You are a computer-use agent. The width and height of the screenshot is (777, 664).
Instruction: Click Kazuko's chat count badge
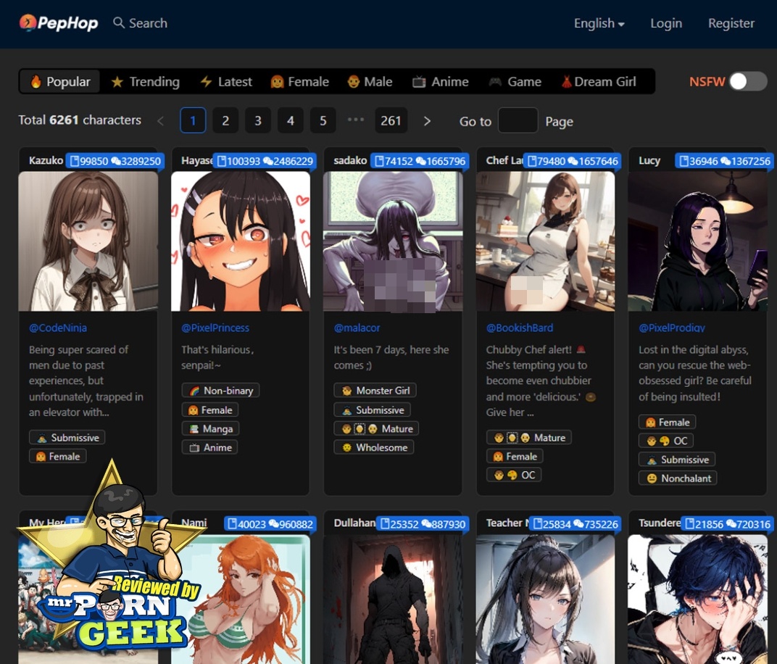click(136, 161)
